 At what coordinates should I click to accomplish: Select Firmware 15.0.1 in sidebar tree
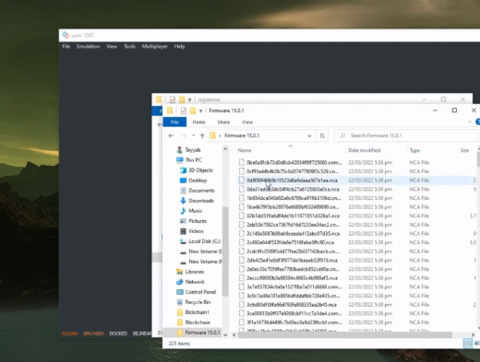point(202,333)
